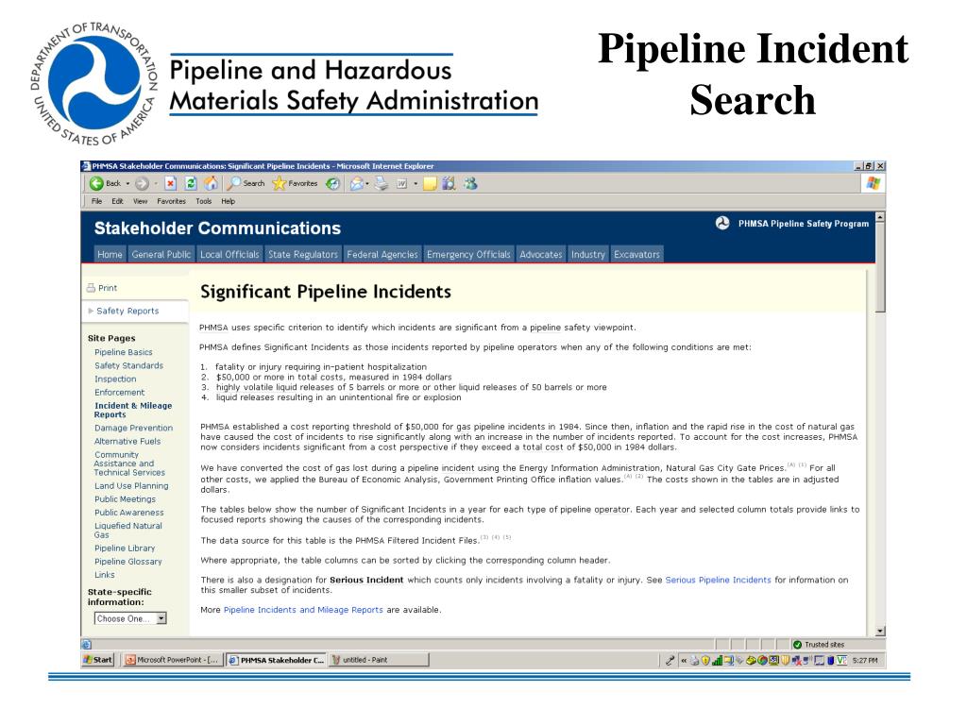Open Incident & Mileage Reports link
The image size is (967, 725).
[132, 410]
